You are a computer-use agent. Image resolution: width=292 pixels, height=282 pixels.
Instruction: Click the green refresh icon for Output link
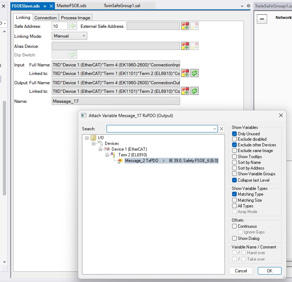click(x=194, y=91)
